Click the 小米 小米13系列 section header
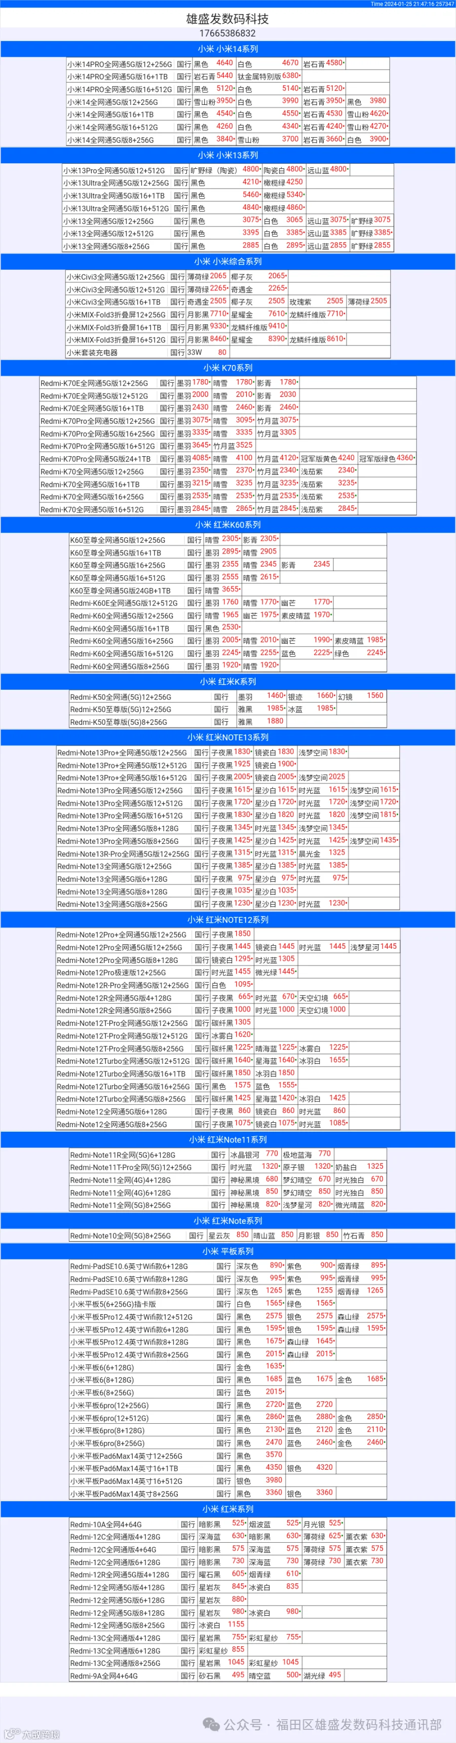 227,155
